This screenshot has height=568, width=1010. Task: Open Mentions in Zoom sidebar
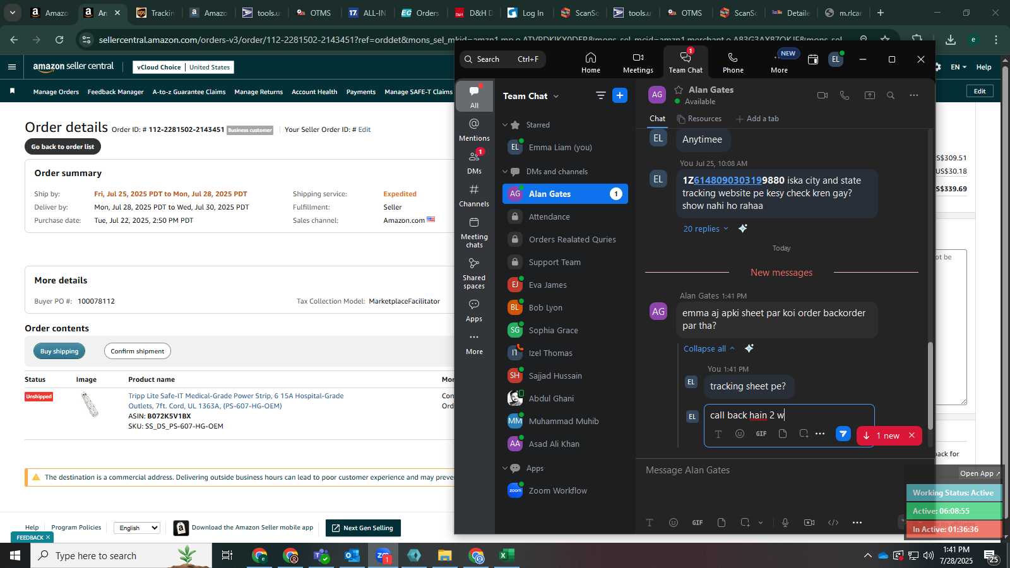point(474,129)
